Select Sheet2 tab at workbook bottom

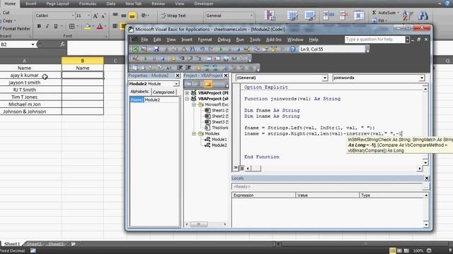click(x=34, y=244)
